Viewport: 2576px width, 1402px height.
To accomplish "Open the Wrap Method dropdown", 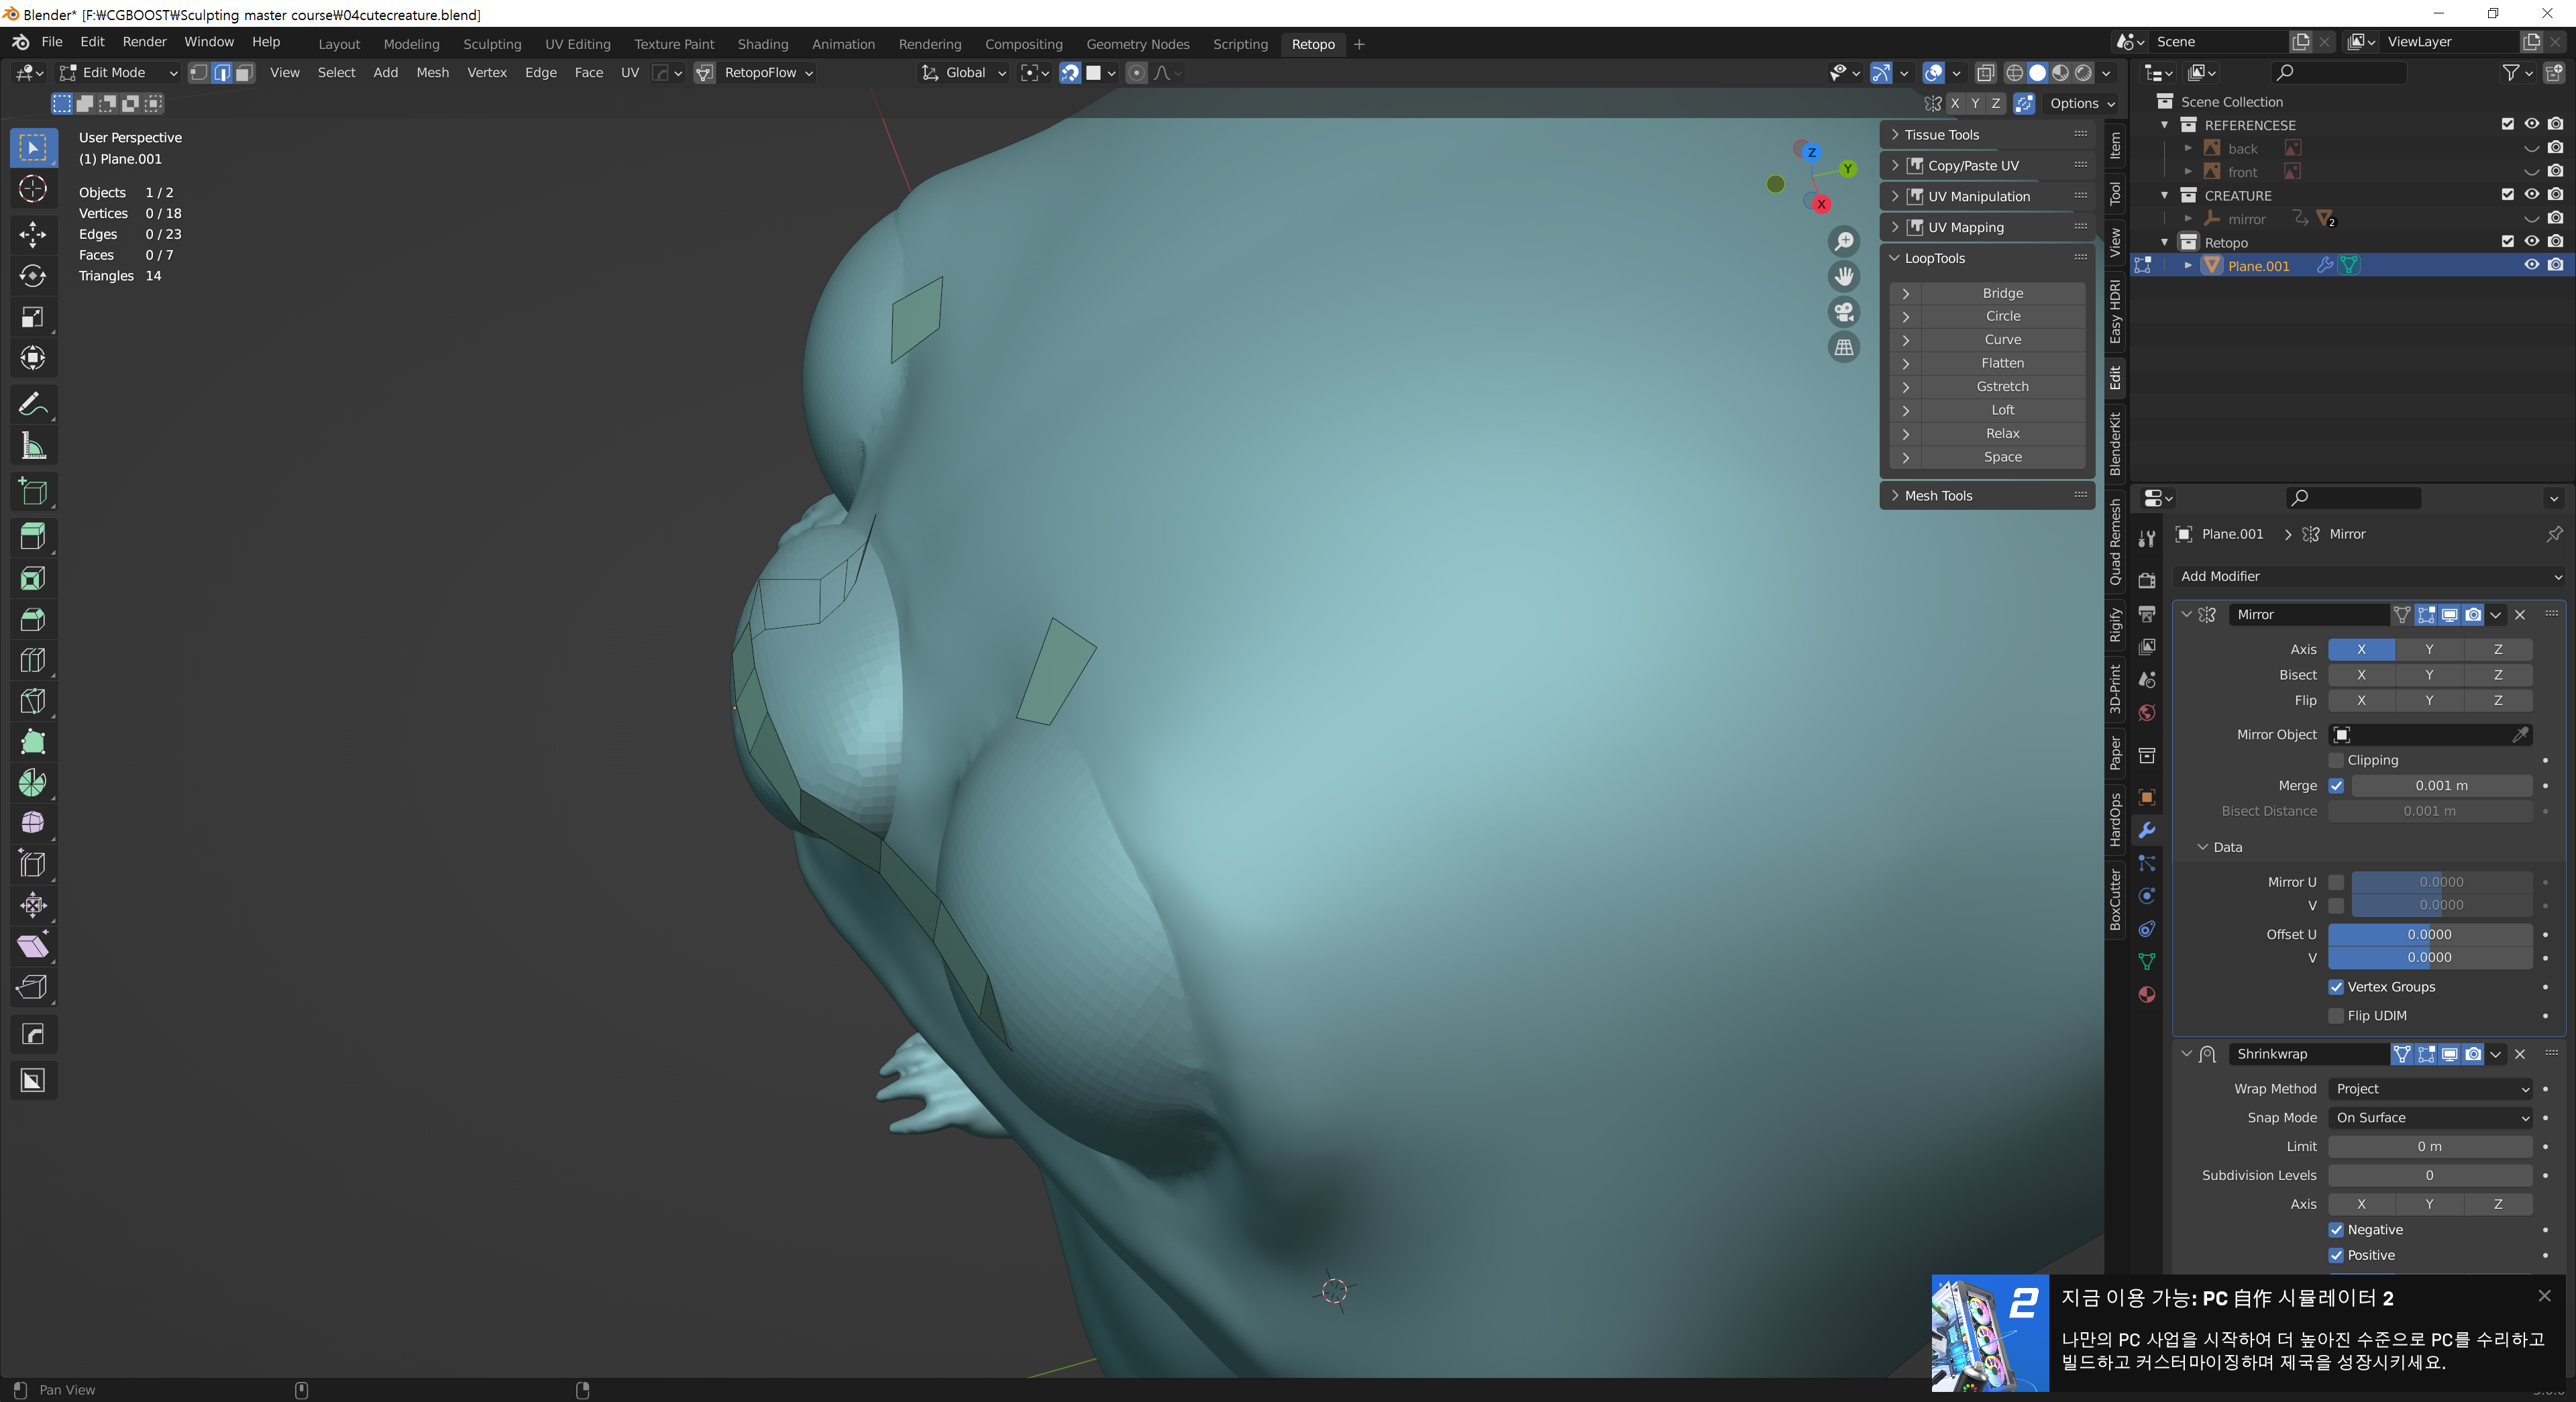I will [x=2430, y=1089].
